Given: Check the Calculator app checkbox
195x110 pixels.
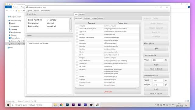Looking at the screenshot, I should (77, 43).
